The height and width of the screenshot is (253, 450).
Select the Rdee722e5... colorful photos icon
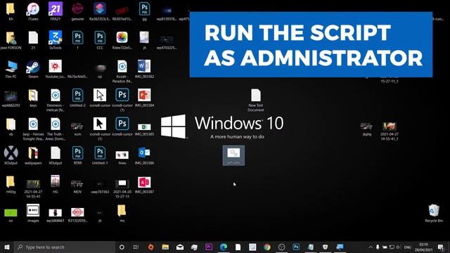[x=122, y=40]
